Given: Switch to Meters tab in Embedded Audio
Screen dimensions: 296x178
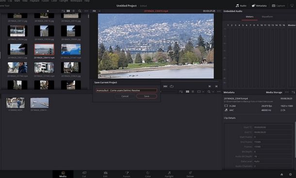Looking at the screenshot, I should 249,17.
